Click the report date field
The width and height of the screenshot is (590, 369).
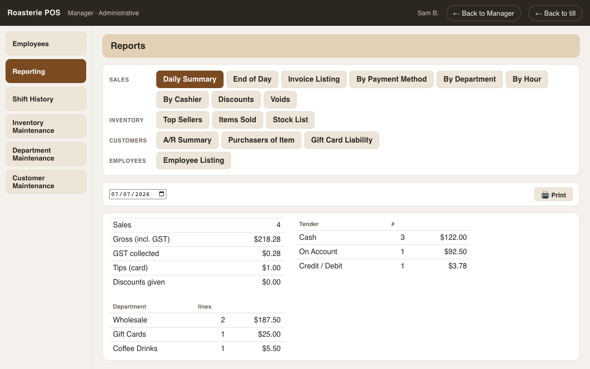(138, 194)
